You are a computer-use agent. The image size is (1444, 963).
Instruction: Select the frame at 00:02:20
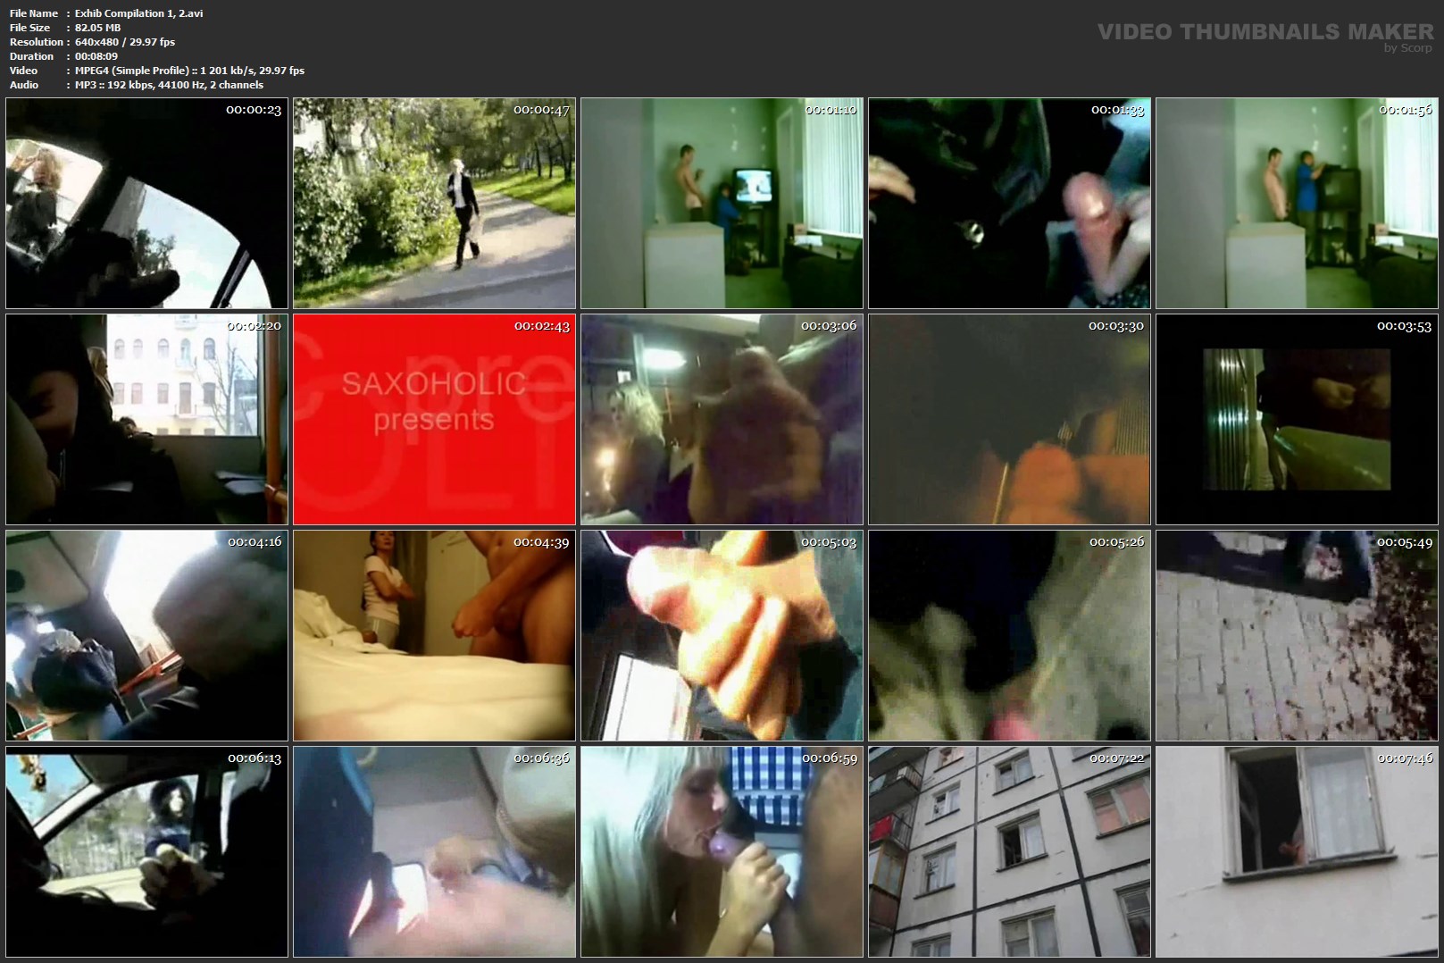[x=146, y=419]
